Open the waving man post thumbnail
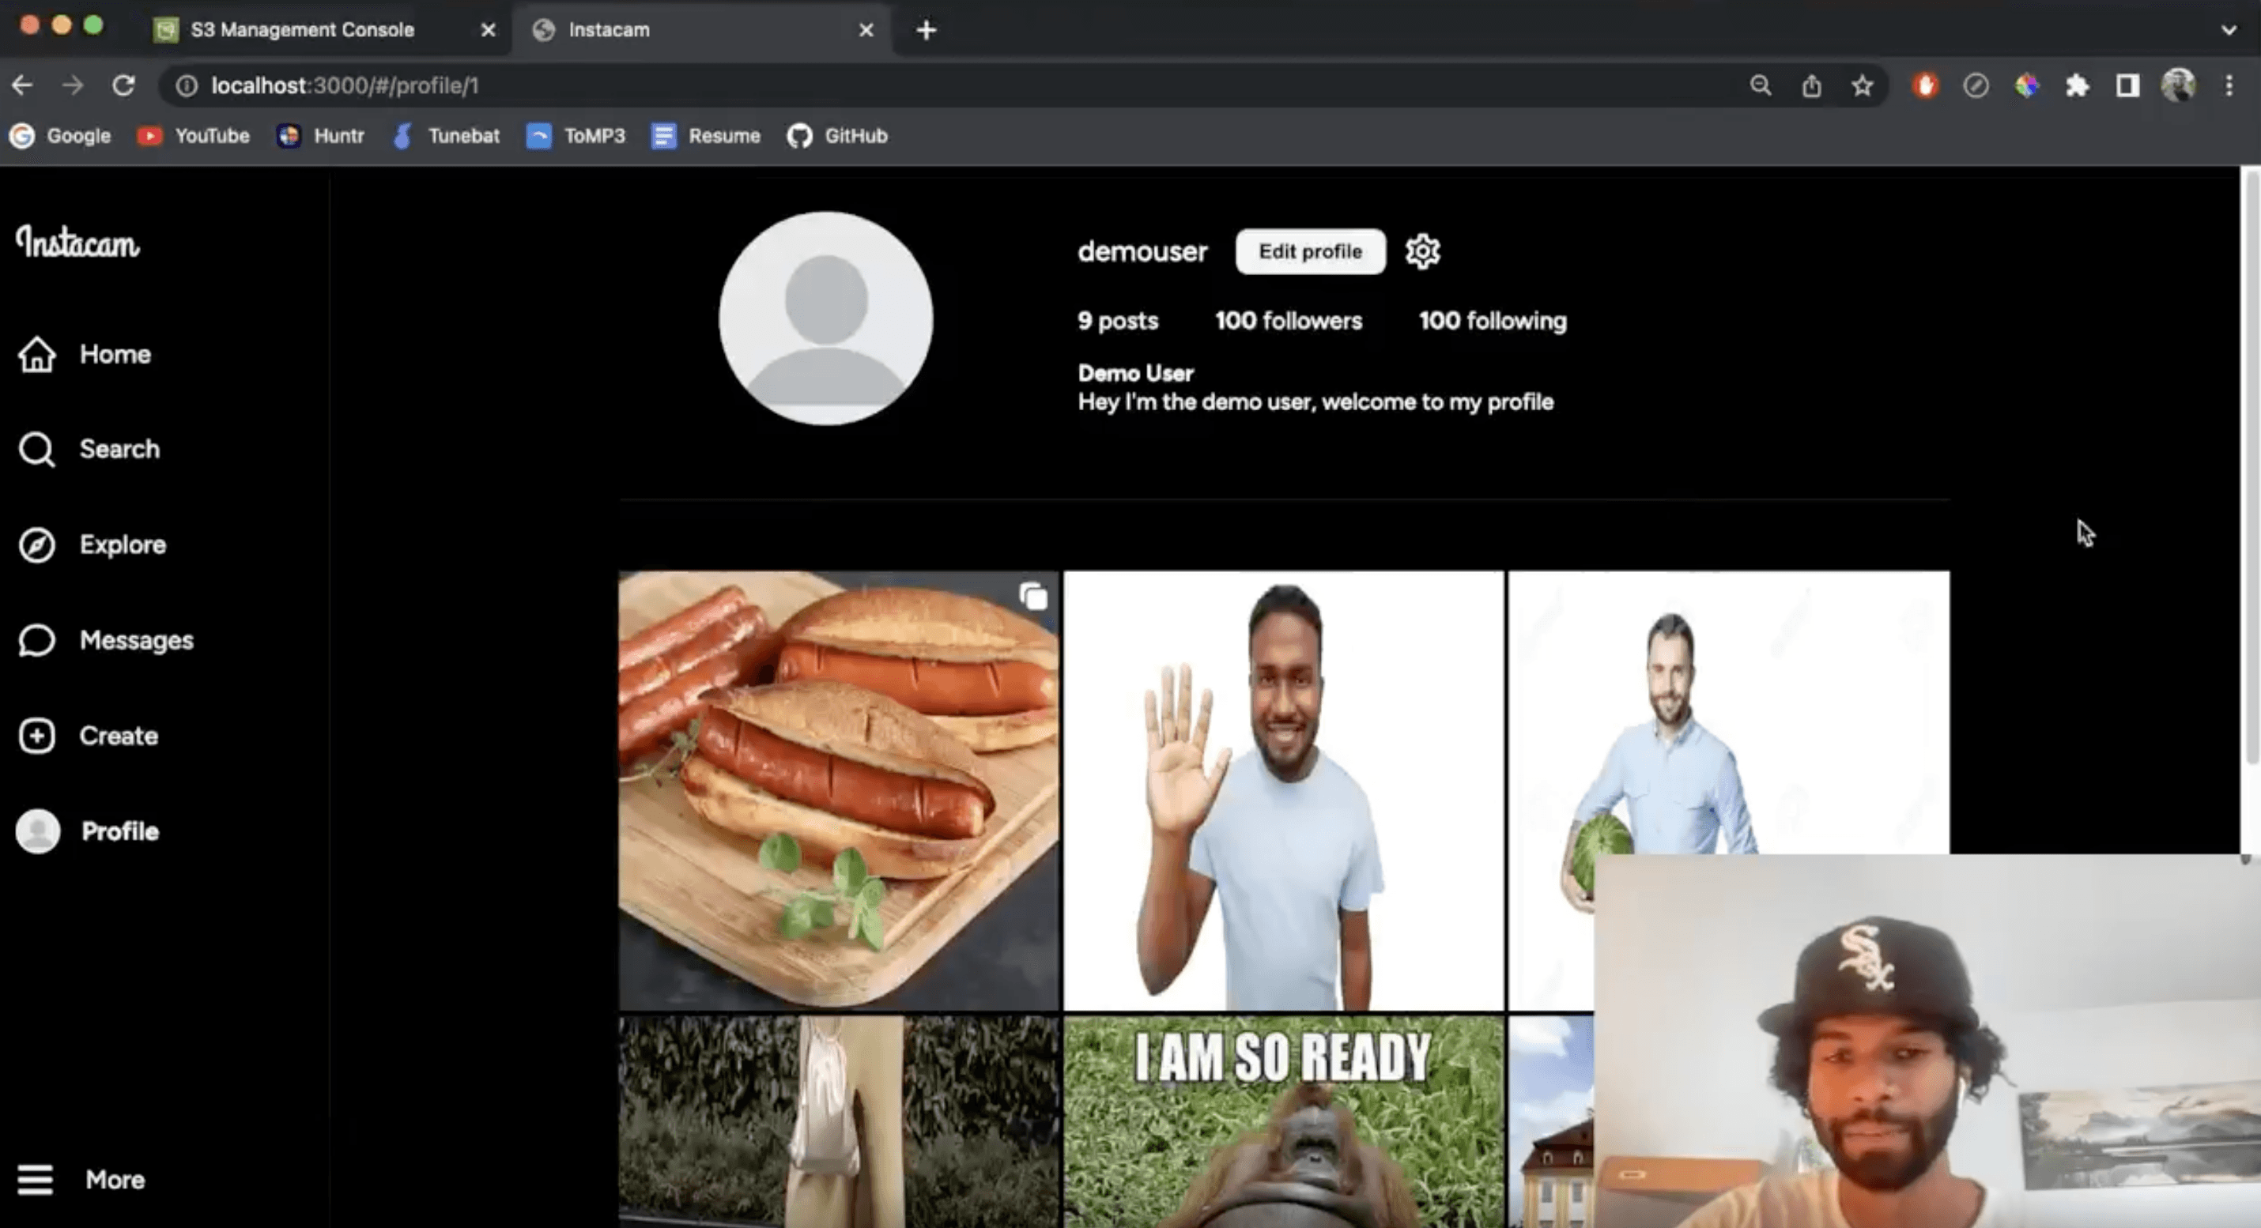The height and width of the screenshot is (1228, 2261). tap(1283, 790)
